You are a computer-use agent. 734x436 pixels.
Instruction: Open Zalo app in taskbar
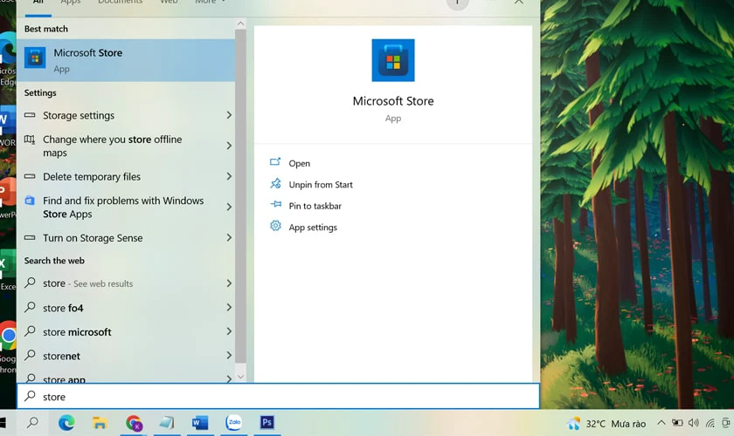tap(233, 422)
